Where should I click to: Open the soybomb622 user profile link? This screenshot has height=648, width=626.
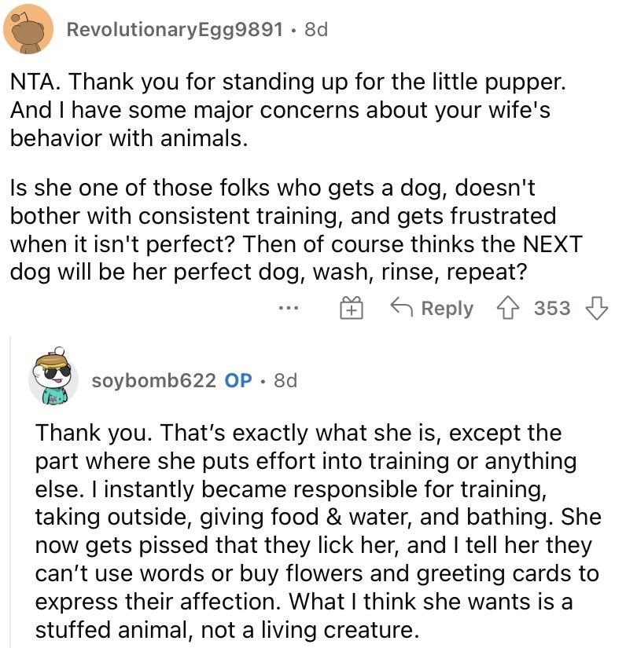tap(153, 381)
